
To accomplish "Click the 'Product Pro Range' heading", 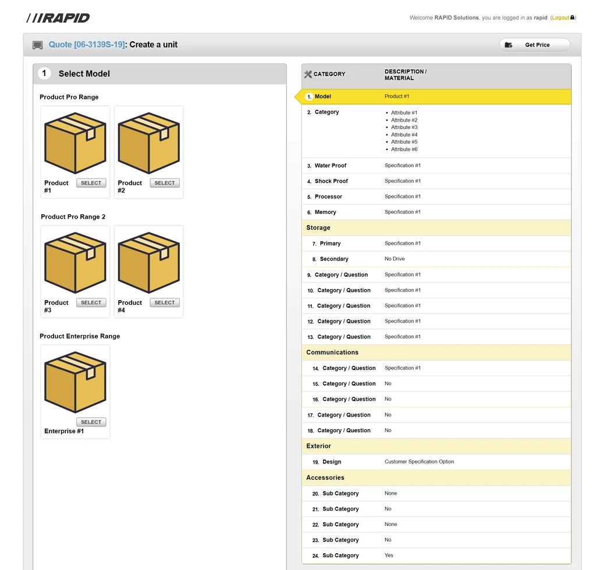I will 69,97.
